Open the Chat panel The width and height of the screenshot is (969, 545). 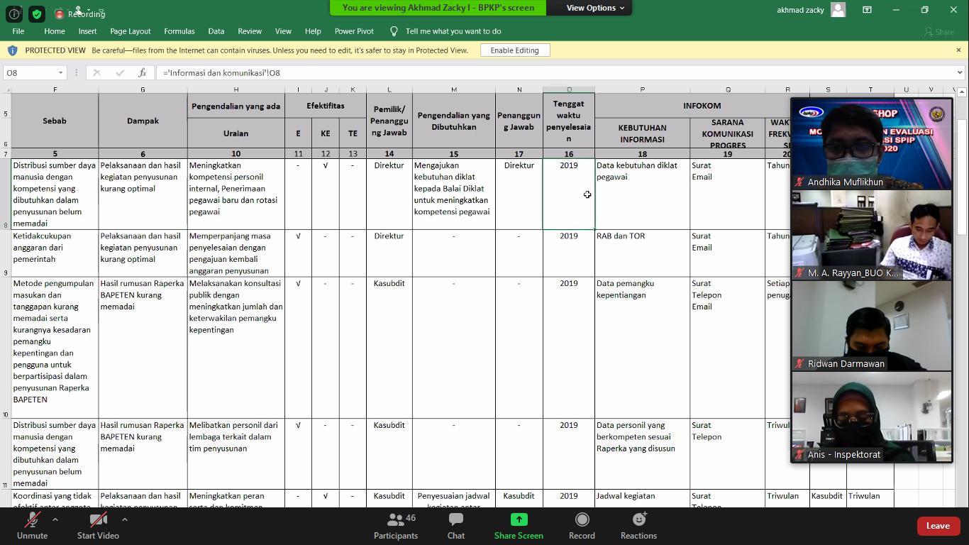click(456, 526)
